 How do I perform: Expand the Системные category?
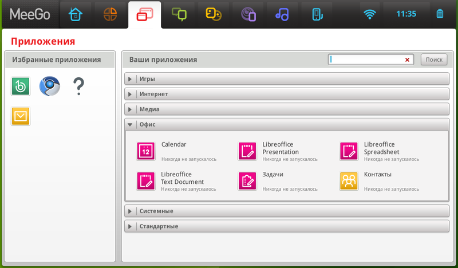click(x=287, y=211)
